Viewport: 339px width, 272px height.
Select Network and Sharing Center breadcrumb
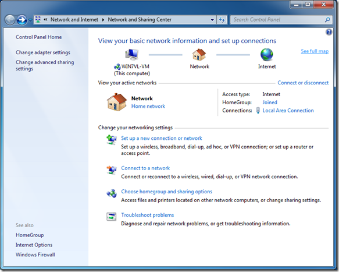pos(140,19)
